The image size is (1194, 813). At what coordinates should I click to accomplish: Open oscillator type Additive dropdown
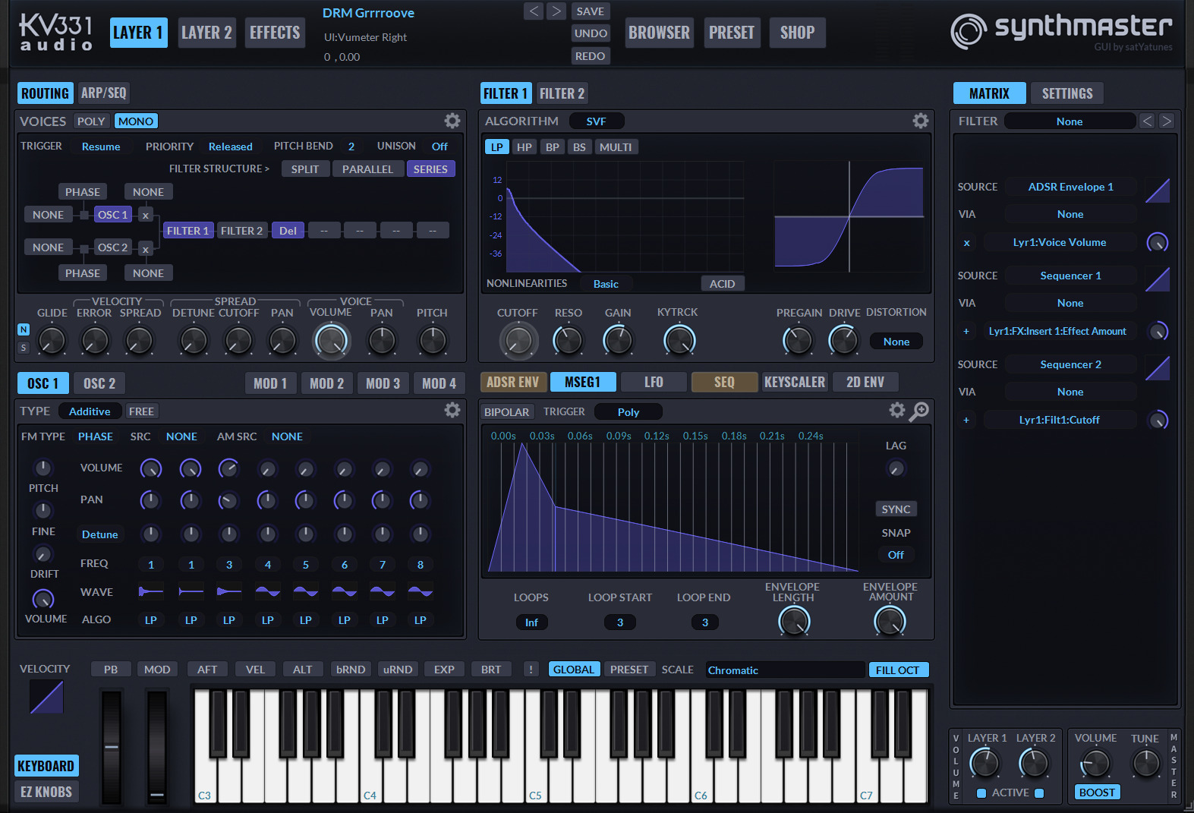point(90,411)
